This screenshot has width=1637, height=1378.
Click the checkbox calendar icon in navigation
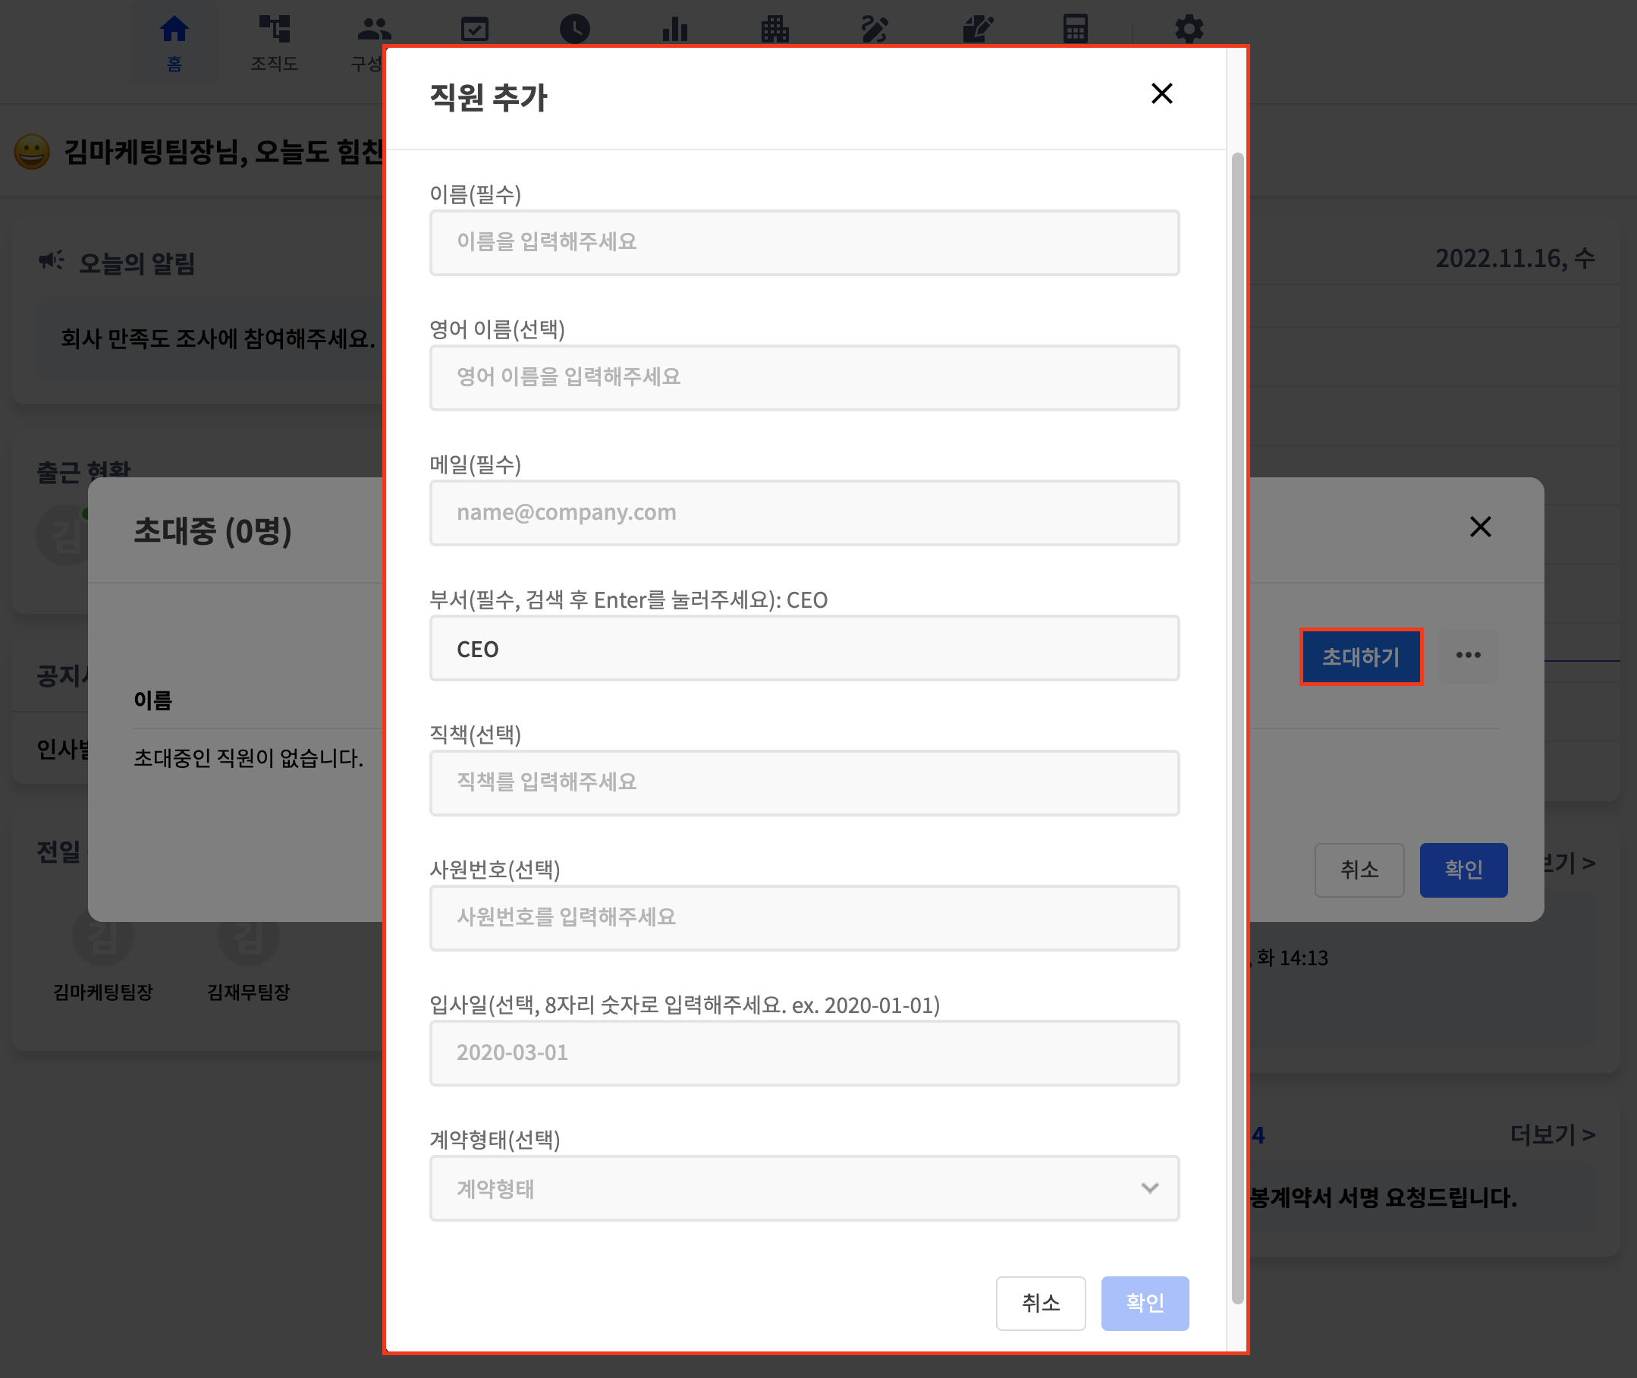click(475, 30)
